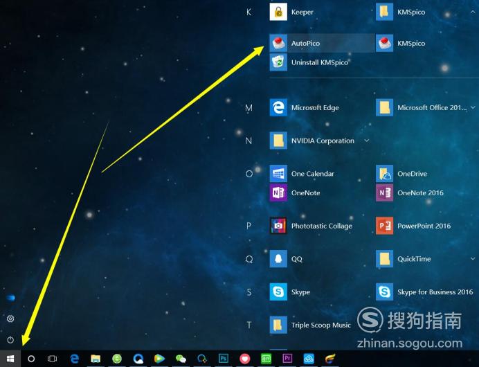
Task: Open Settings gear in Start menu sidebar
Action: click(10, 319)
